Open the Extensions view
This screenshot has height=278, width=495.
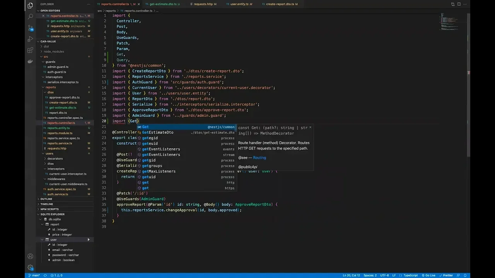point(30,50)
